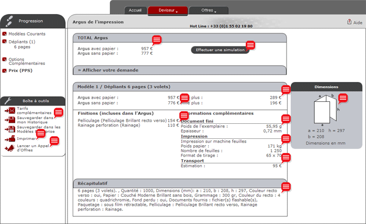Open Options Complémentaires step
This screenshot has height=224, width=366.
[27, 61]
